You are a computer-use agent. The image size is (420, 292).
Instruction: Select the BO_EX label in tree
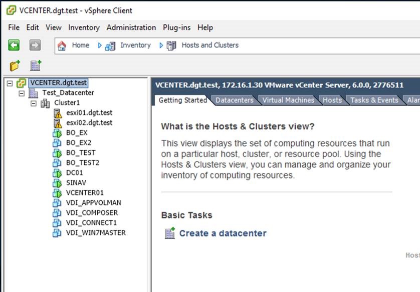[77, 133]
